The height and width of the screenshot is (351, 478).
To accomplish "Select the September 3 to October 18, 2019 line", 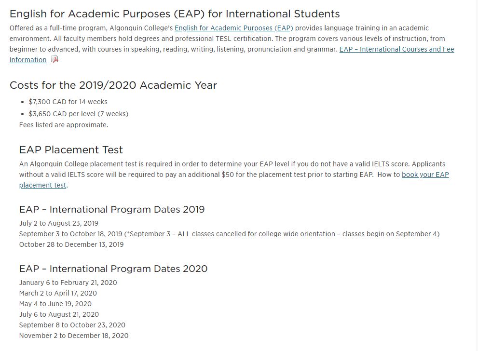I will 71,234.
